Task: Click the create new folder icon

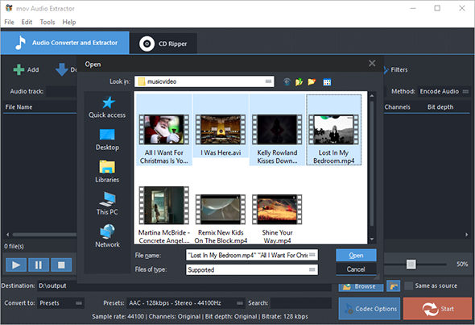Action: pos(312,82)
